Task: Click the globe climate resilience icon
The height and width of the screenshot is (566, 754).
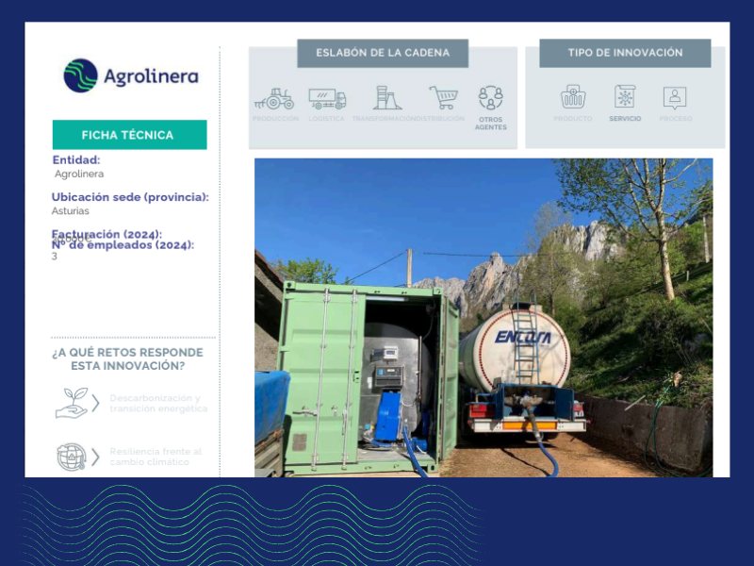Action: 72,457
